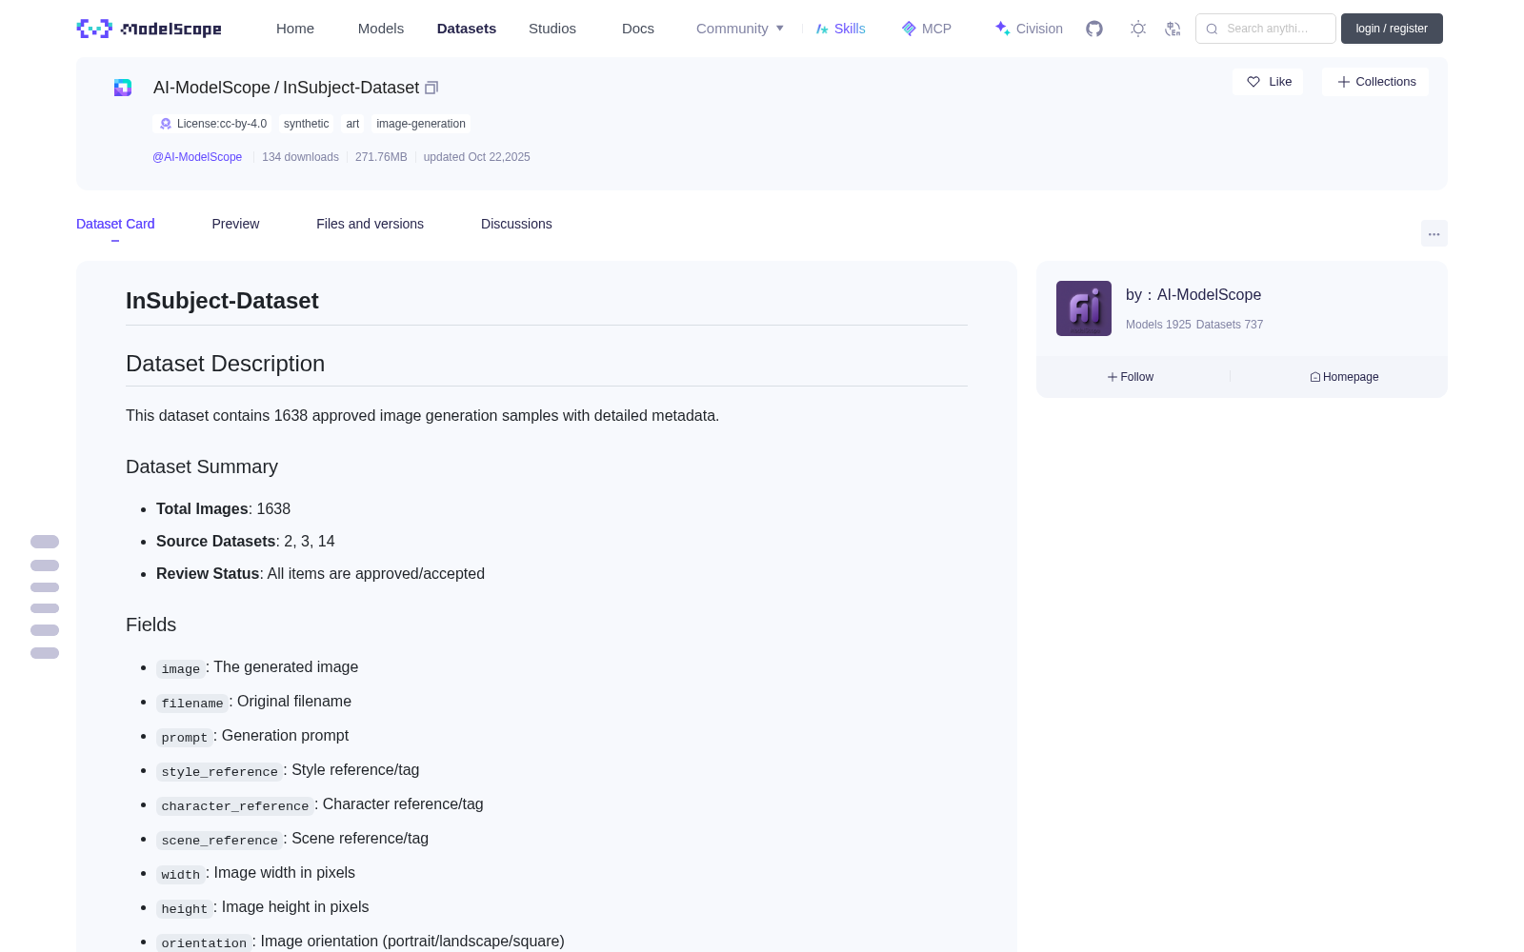This screenshot has height=952, width=1524.
Task: Click the License:cc-by-4.0 tag
Action: (212, 124)
